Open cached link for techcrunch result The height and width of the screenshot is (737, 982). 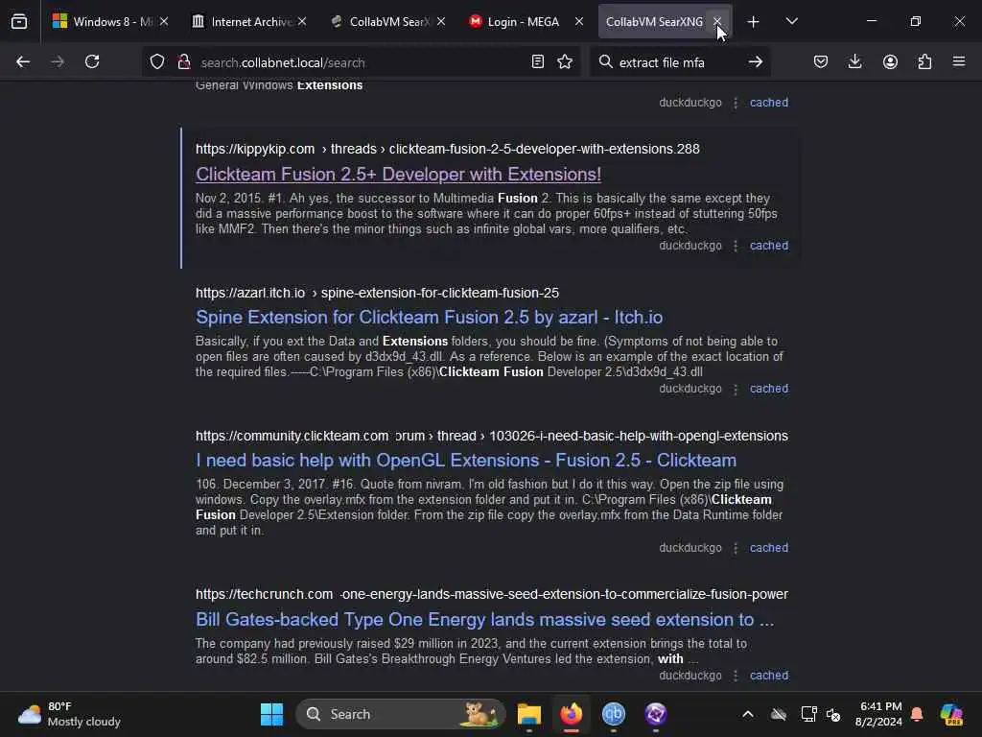coord(769,676)
